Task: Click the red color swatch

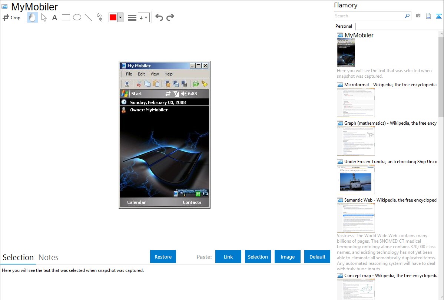Action: 113,17
